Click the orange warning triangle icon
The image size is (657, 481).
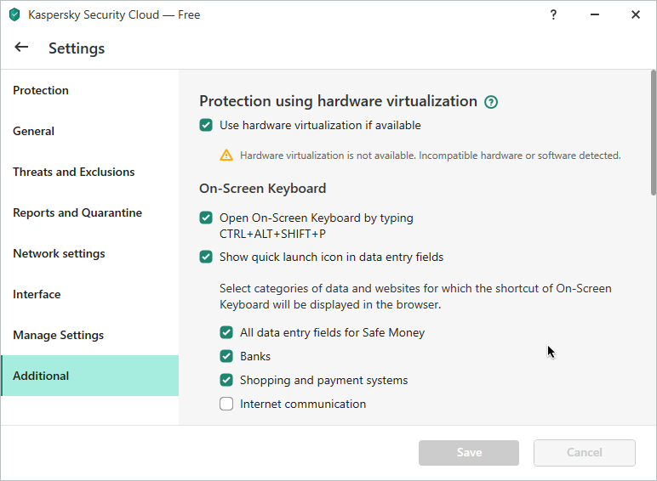click(x=226, y=156)
